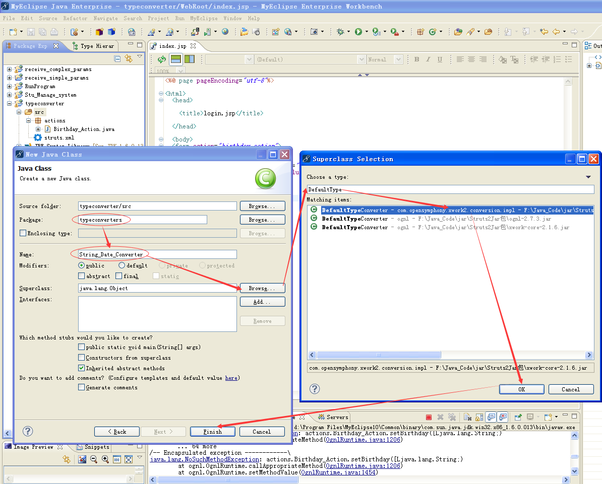Click the Print toolbar icon
Viewport: 602px width, 484px height.
point(54,32)
